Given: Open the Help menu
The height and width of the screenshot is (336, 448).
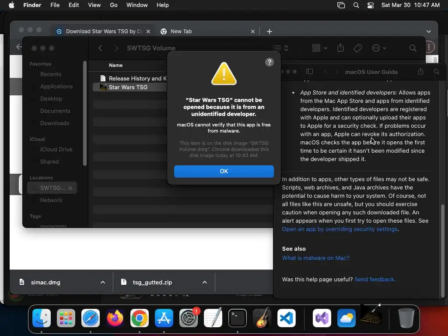Looking at the screenshot, I should point(162,5).
